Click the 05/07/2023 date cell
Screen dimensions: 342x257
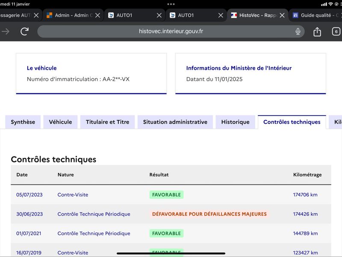[x=29, y=195]
